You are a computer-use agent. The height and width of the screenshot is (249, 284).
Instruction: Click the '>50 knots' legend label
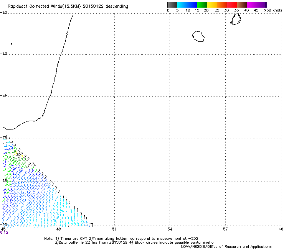pyautogui.click(x=273, y=10)
